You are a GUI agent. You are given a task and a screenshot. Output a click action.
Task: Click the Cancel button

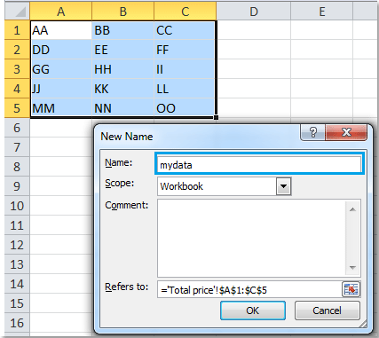[328, 310]
